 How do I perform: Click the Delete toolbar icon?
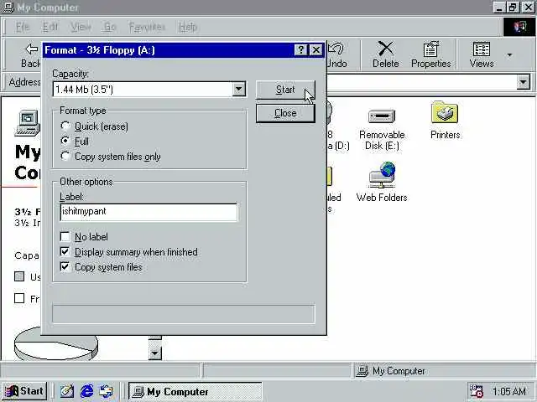click(386, 54)
